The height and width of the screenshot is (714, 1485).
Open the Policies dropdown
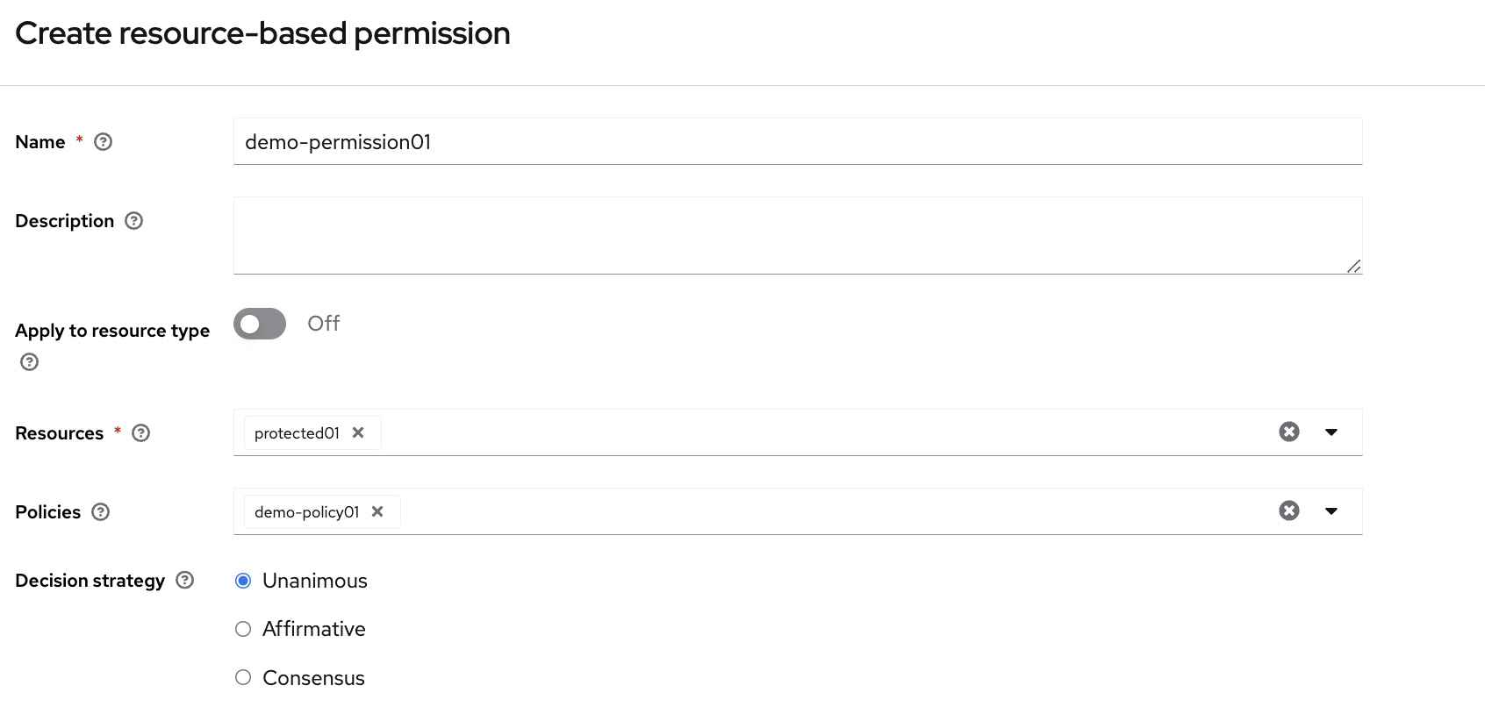click(x=1331, y=511)
